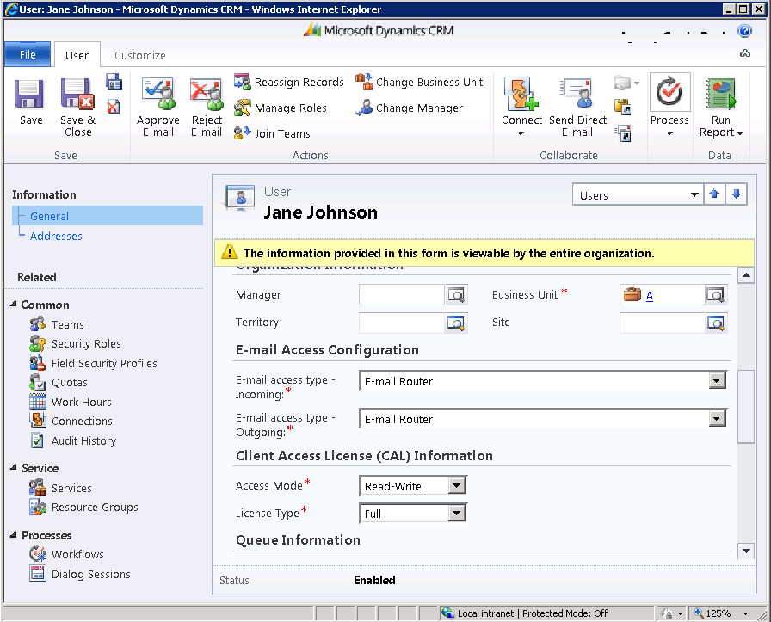Open Quotas related item
The image size is (771, 622).
tap(59, 383)
